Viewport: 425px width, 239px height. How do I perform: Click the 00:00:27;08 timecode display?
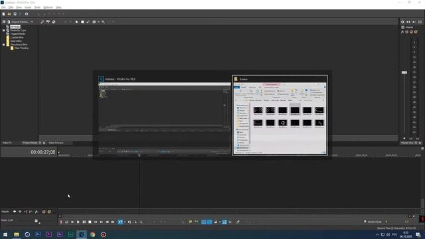coord(42,152)
